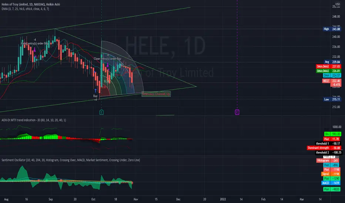
Task: Click the 1000.00 value on ADX axis
Action: [336, 127]
